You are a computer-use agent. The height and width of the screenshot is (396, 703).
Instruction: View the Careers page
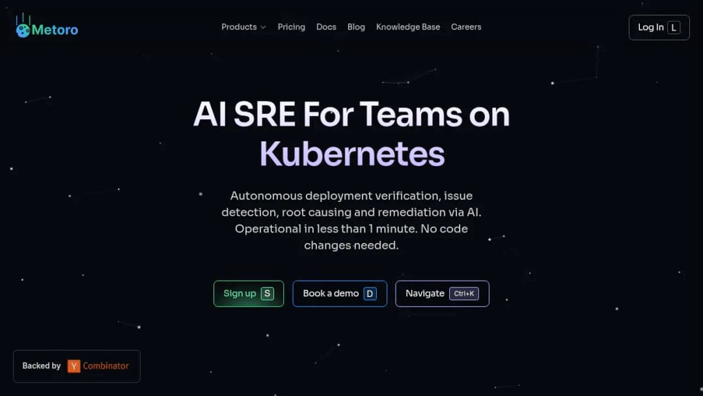466,27
